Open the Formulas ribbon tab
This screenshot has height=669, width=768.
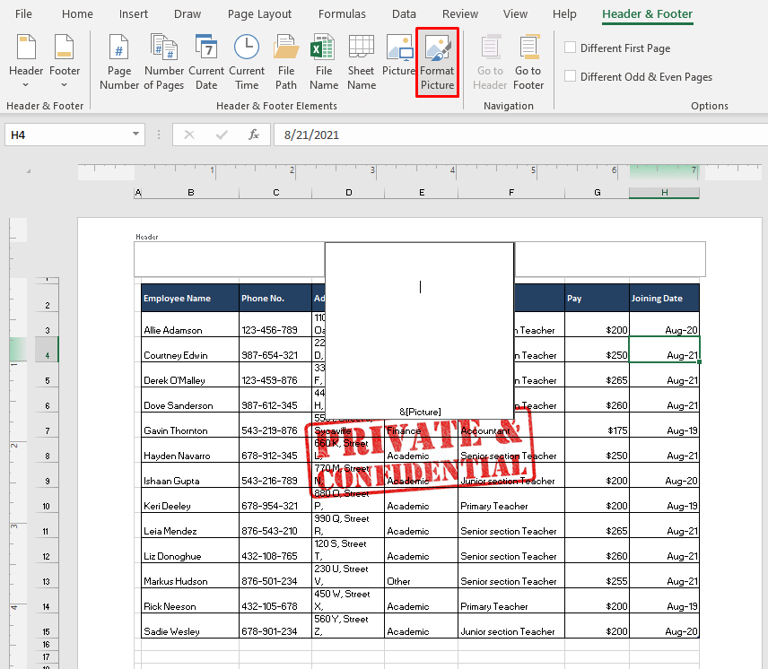coord(342,13)
